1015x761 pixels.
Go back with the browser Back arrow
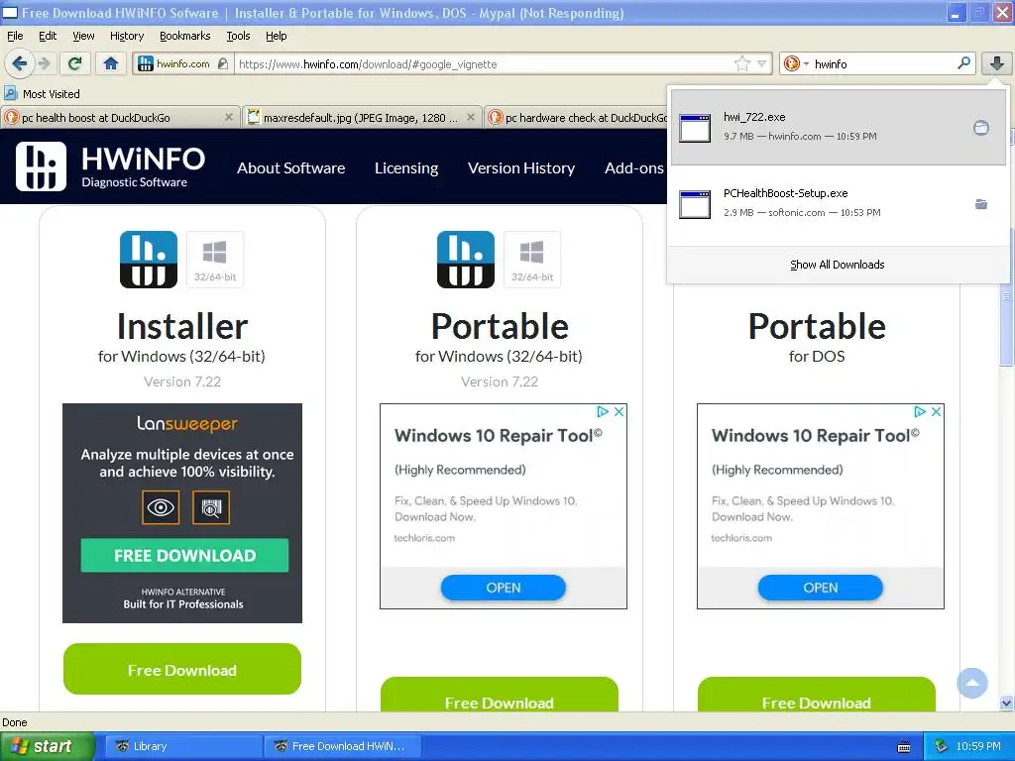coord(19,63)
